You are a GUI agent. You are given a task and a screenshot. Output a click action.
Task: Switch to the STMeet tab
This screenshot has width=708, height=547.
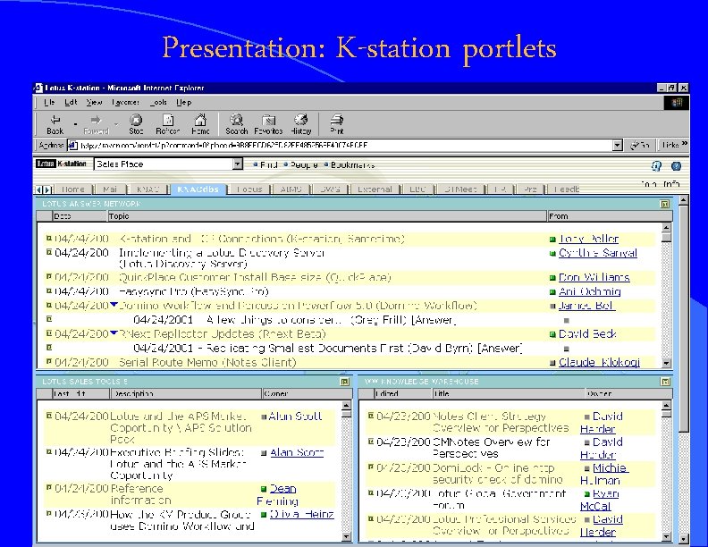click(x=460, y=189)
